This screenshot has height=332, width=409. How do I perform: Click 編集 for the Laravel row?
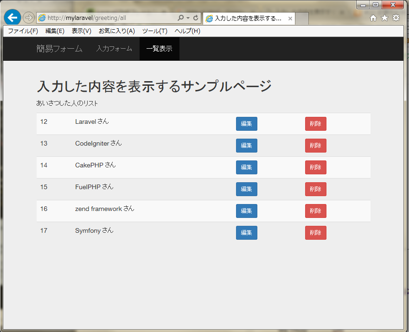(246, 124)
